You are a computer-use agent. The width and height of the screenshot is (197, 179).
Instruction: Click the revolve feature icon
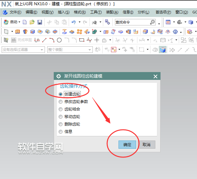(25, 32)
